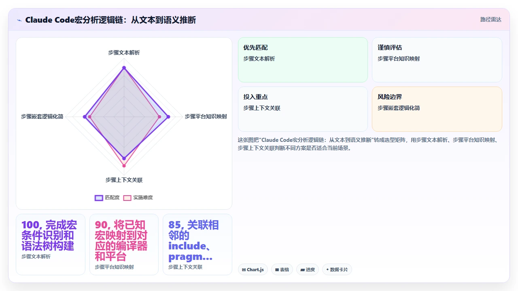
Task: Click the 步骤嵌套逻辑化简 radar axis label
Action: coord(42,116)
